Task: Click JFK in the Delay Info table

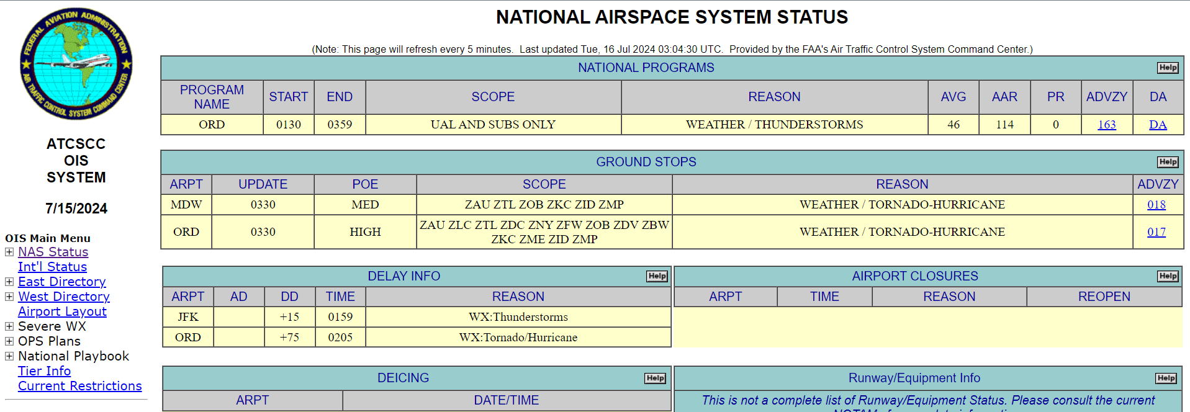Action: tap(188, 317)
